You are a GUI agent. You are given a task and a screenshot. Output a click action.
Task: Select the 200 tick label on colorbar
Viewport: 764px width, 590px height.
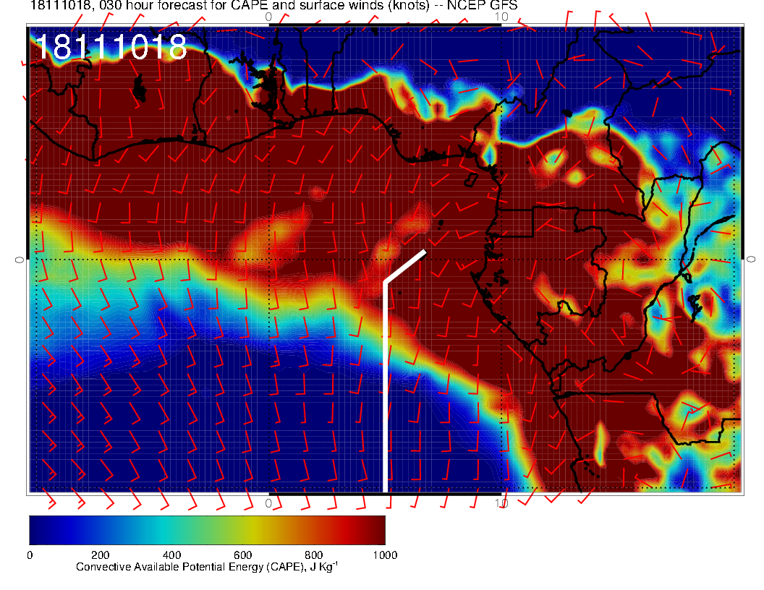tap(100, 555)
